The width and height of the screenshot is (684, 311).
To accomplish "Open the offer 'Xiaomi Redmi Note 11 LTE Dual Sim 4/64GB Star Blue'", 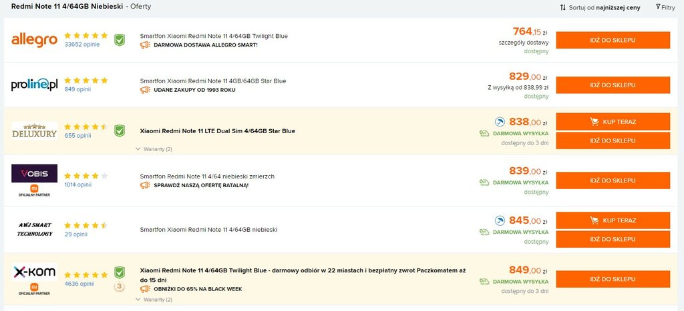I will click(x=217, y=131).
